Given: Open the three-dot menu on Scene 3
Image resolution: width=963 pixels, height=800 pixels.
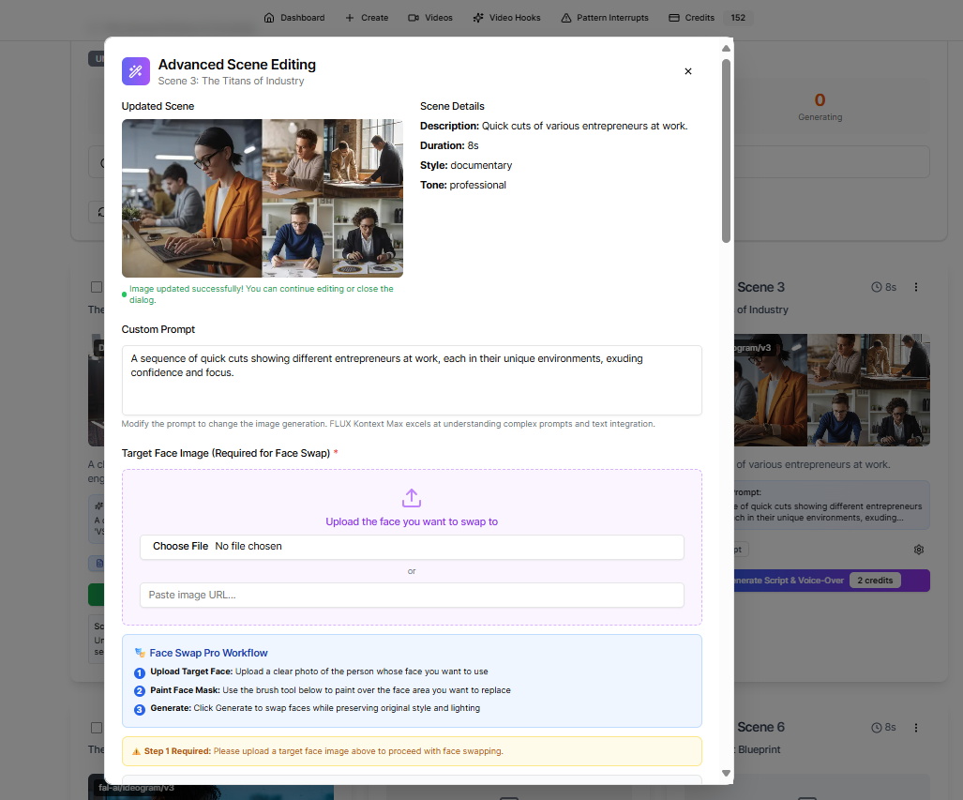Looking at the screenshot, I should click(x=916, y=288).
